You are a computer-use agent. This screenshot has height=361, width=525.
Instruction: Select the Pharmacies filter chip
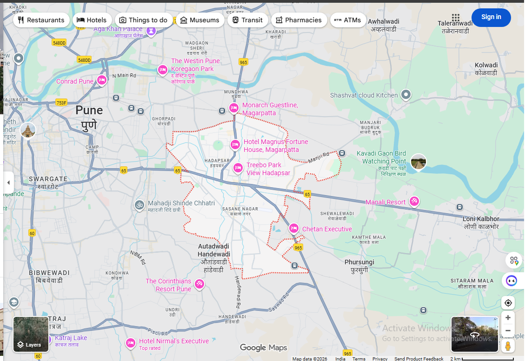point(298,20)
